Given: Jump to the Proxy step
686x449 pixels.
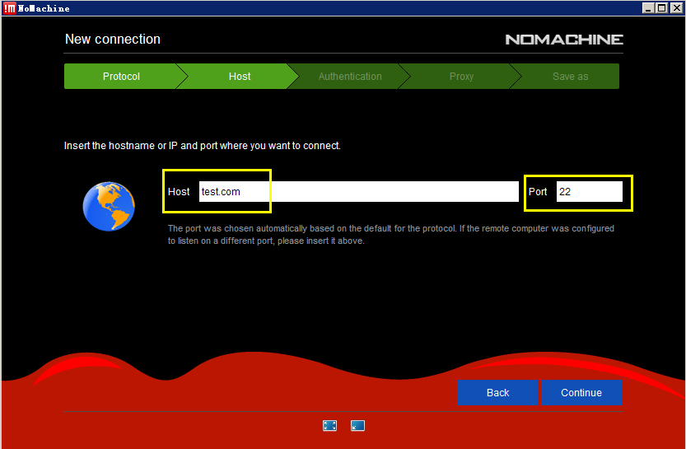Looking at the screenshot, I should 461,76.
